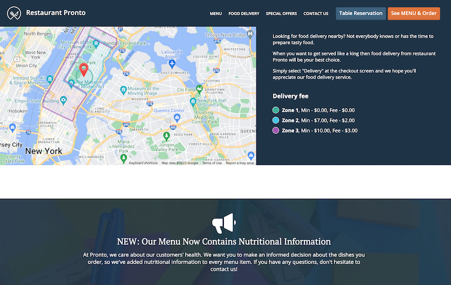This screenshot has height=285, width=451.
Task: Open SPECIAL OFFERS from the top navigation
Action: coord(281,14)
